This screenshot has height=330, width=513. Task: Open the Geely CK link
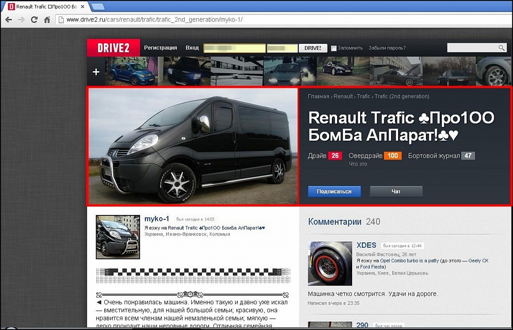478,260
